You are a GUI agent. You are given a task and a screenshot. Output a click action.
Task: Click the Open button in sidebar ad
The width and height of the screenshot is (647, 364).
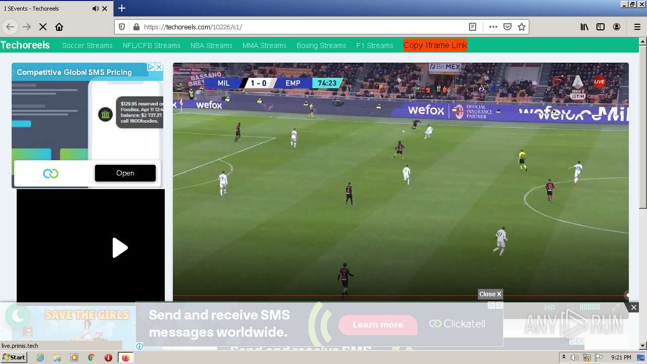125,173
